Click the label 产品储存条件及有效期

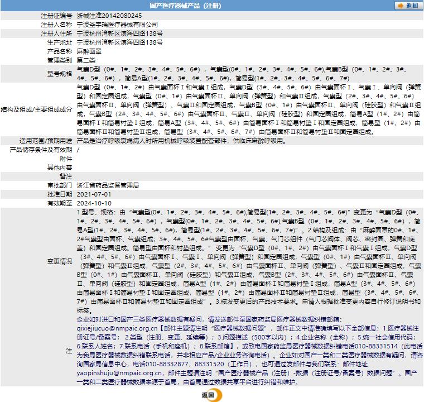click(x=41, y=150)
